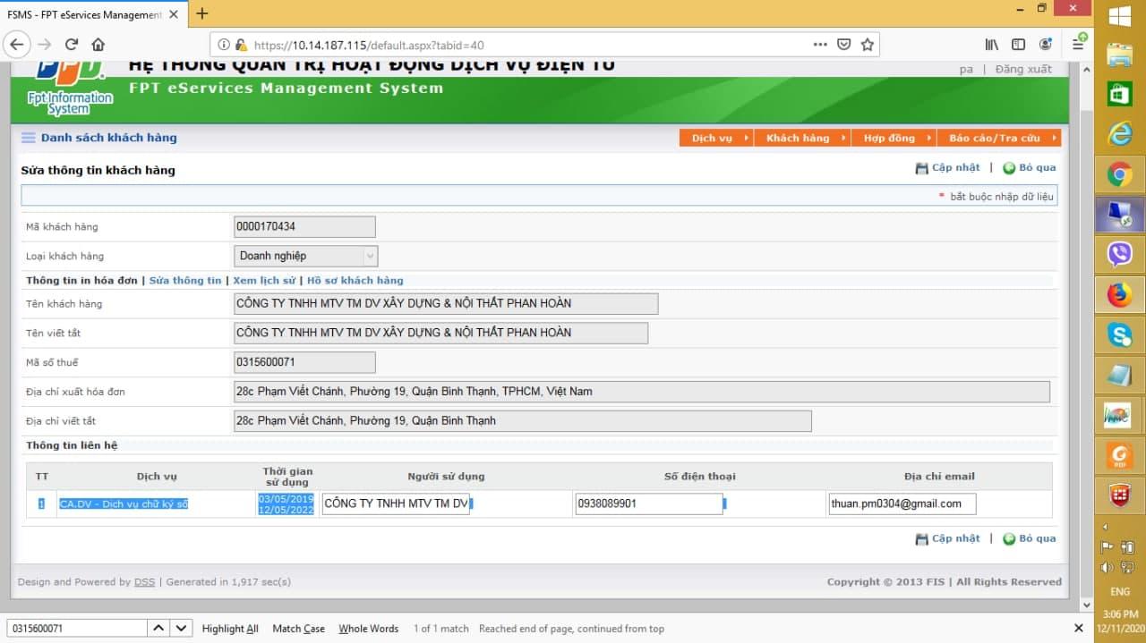
Task: Close the FSMS browser tab
Action: (x=173, y=13)
